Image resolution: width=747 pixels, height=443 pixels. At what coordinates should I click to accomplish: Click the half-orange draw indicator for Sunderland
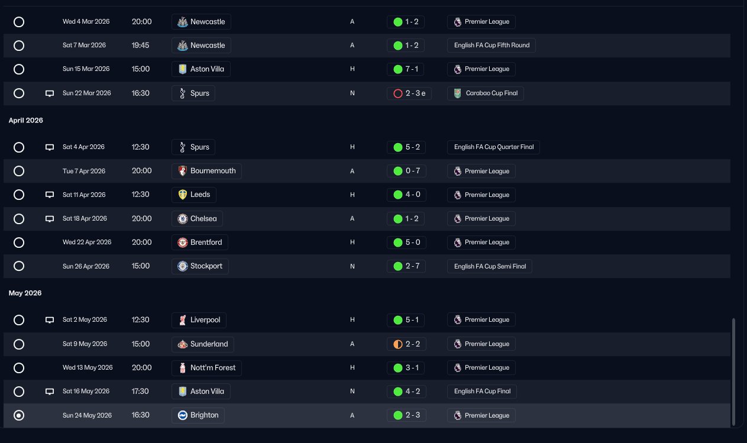[x=398, y=344]
